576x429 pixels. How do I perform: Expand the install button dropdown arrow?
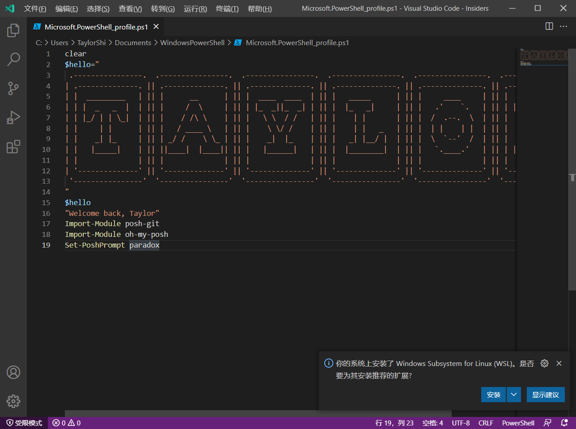tap(514, 395)
